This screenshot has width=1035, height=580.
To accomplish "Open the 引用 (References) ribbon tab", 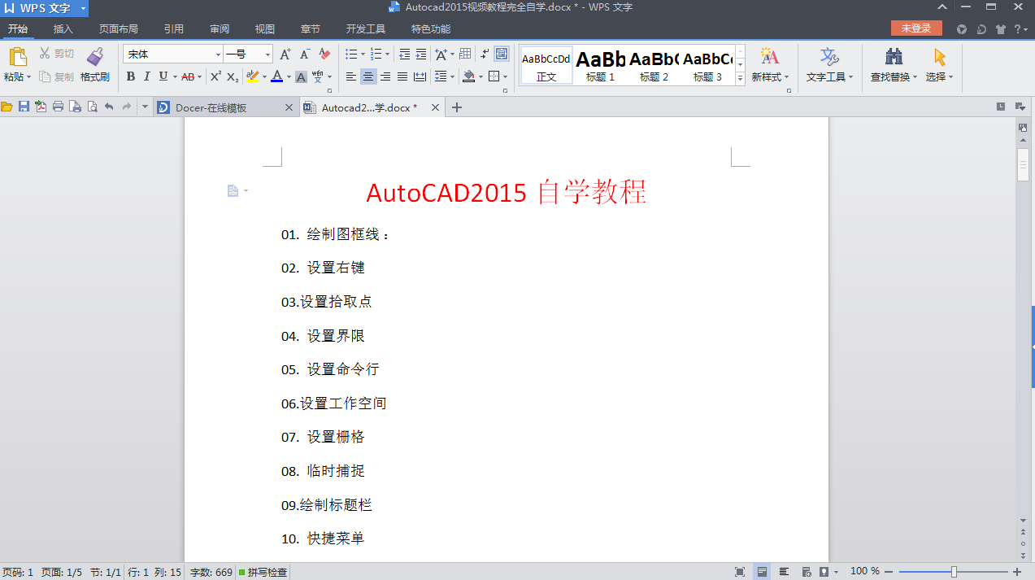I will tap(173, 29).
